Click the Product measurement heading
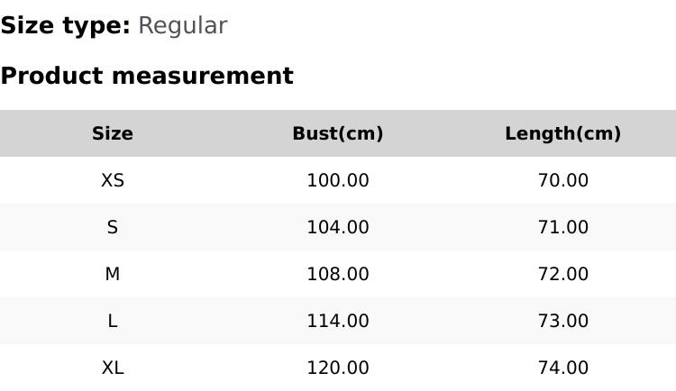 [x=147, y=76]
